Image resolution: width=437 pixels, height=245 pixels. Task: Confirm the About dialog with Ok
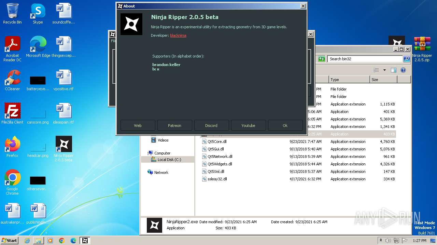pos(285,126)
